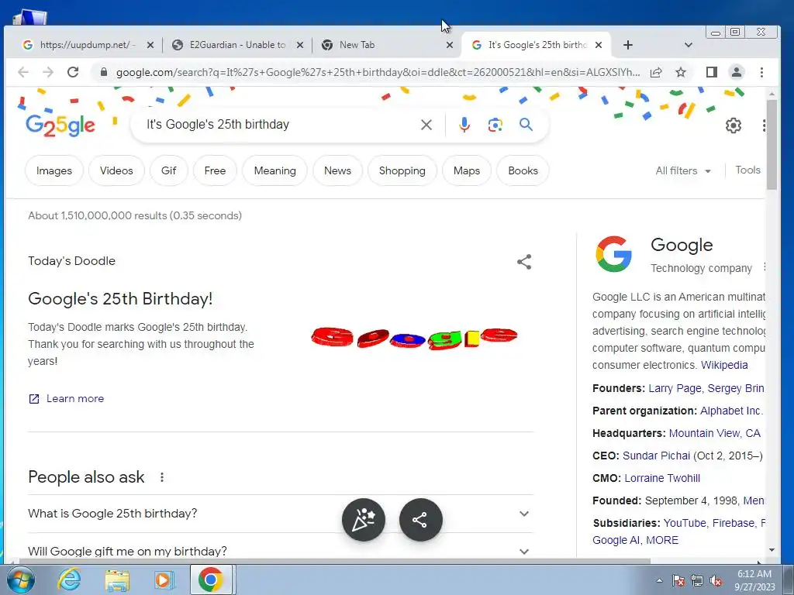This screenshot has width=794, height=595.
Task: Open the All filters dropdown
Action: [683, 170]
